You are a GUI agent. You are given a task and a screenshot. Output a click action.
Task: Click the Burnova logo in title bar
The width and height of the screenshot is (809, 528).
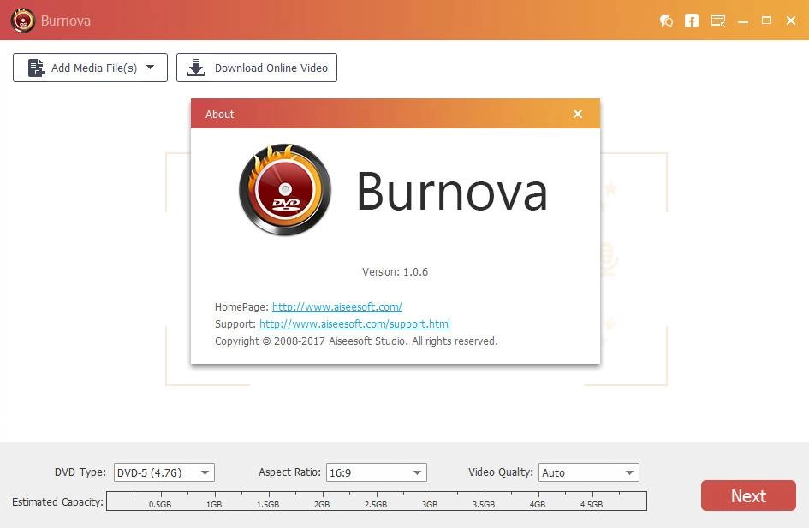pos(23,20)
